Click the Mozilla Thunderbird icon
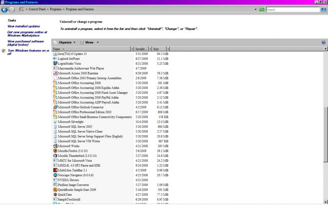This screenshot has height=212, width=328. tap(55, 156)
